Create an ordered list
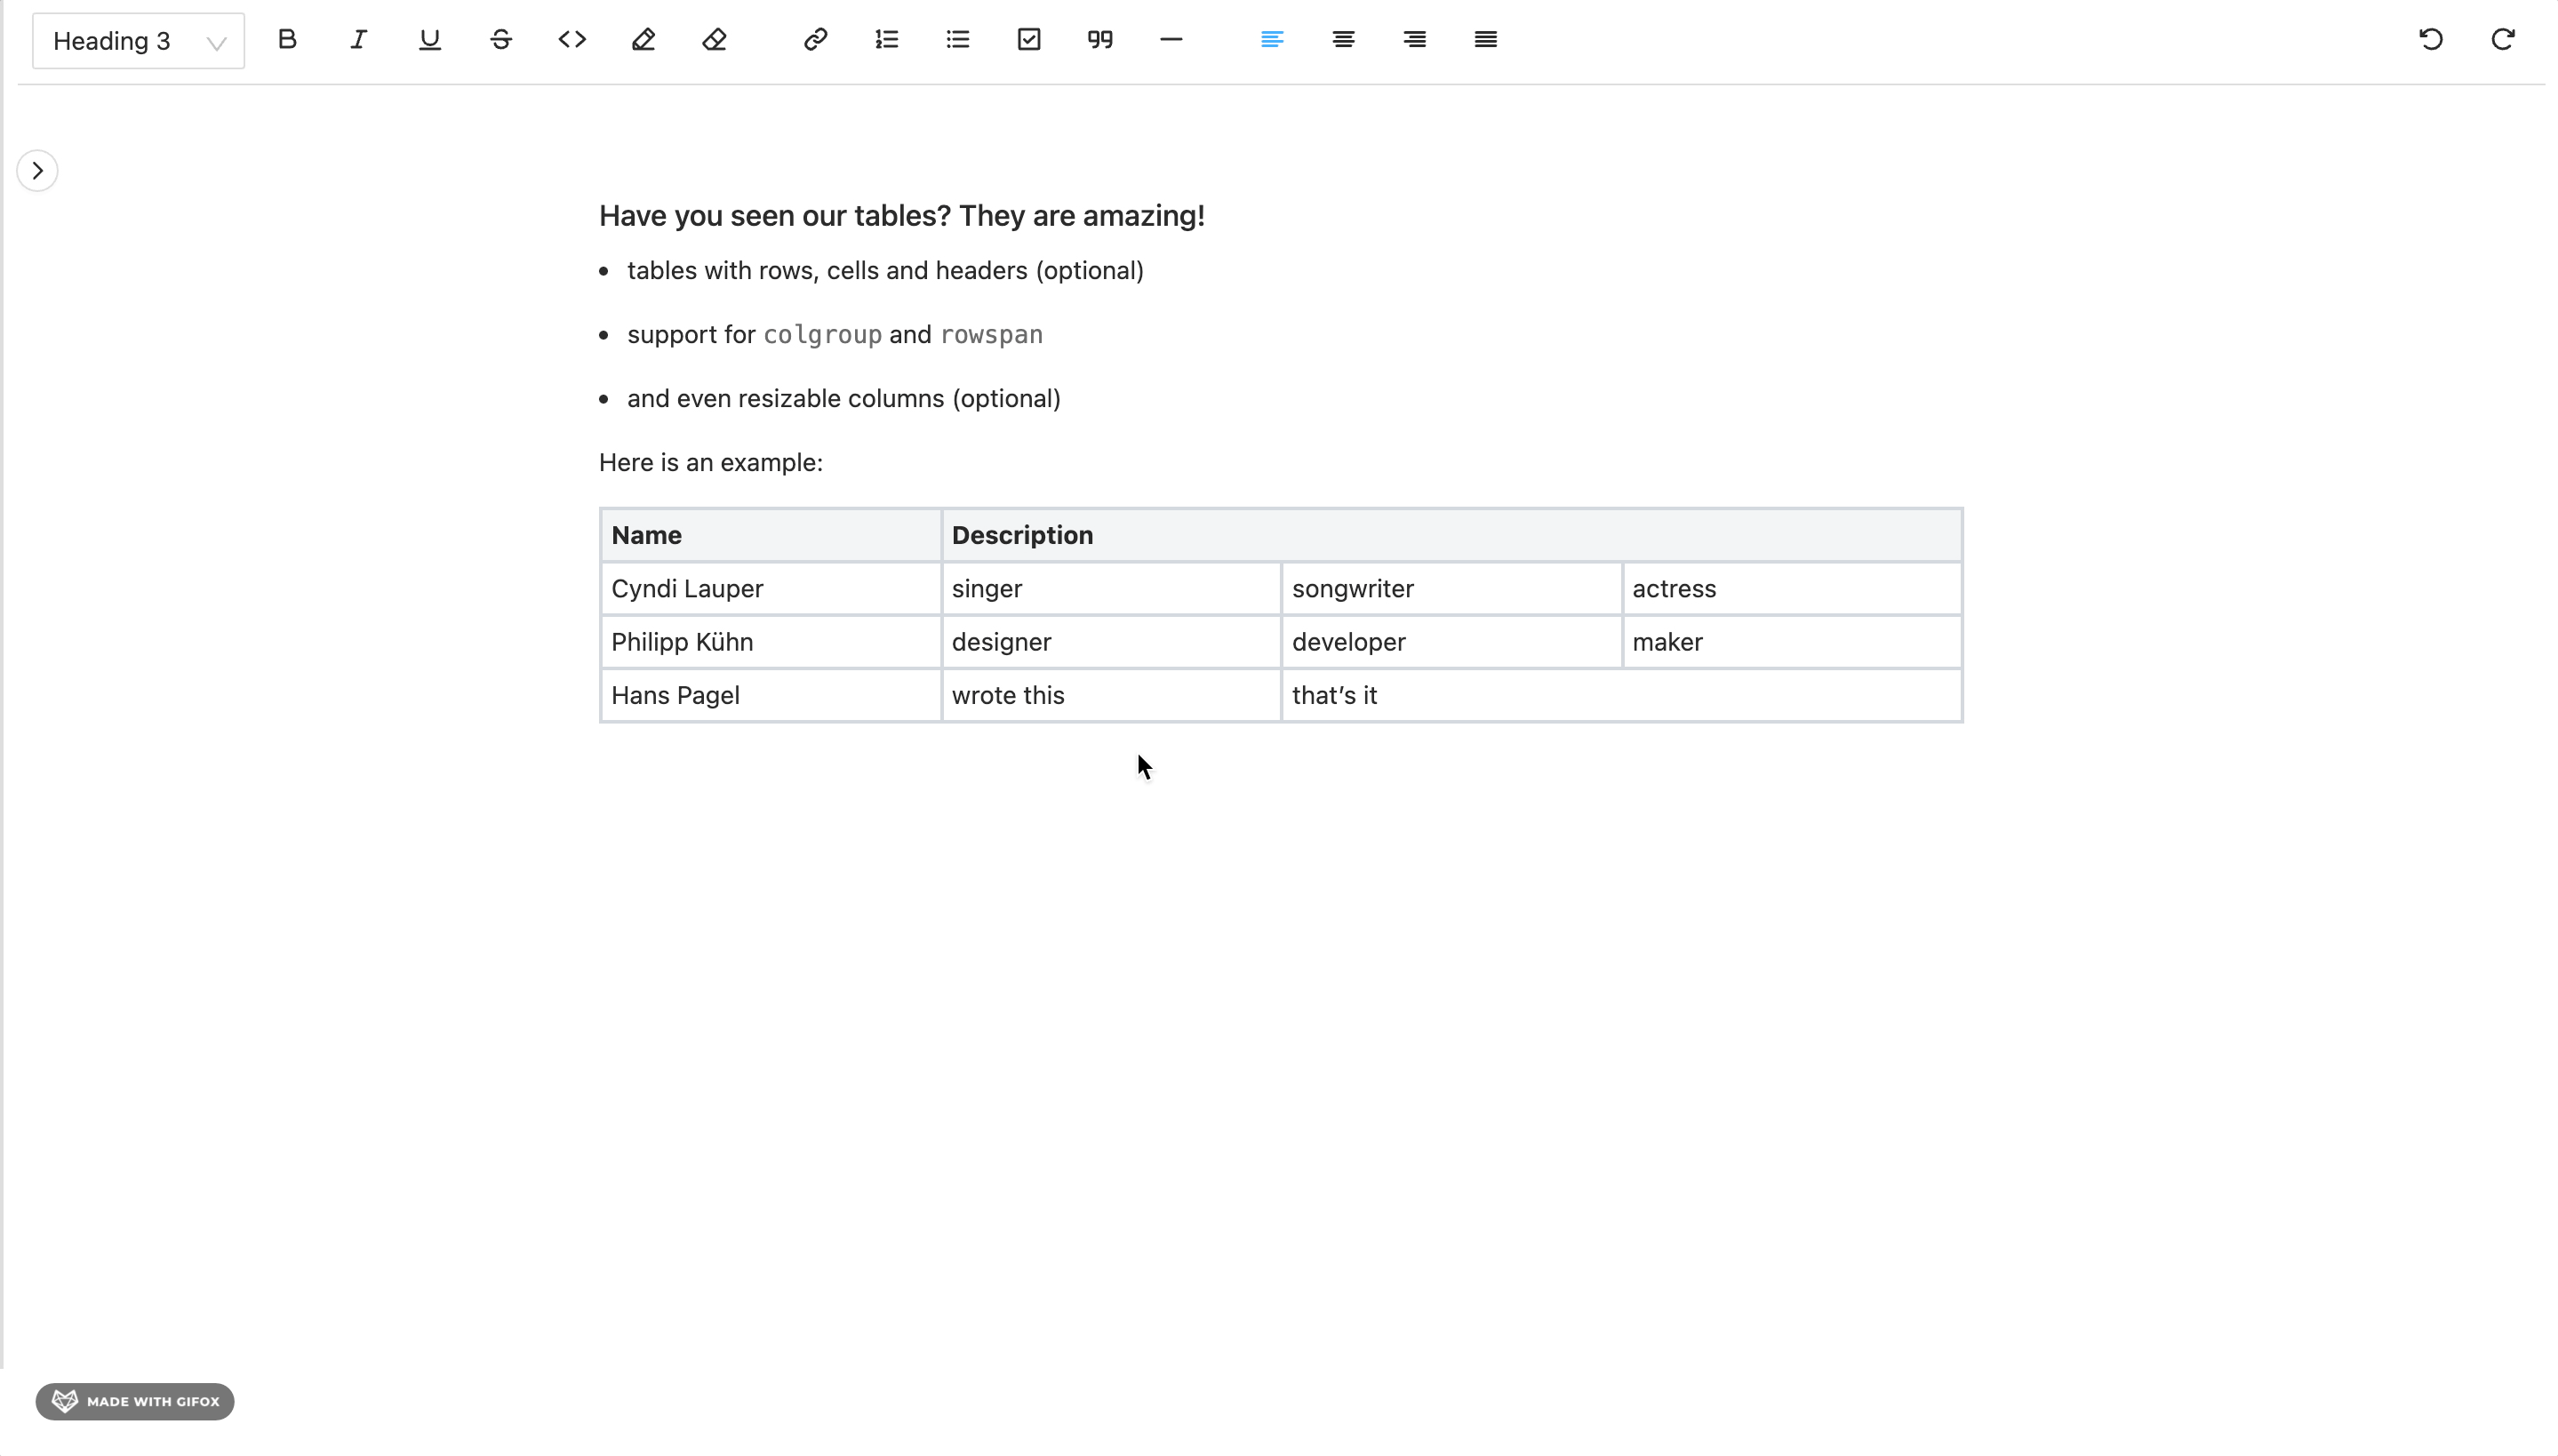Viewport: 2558px width, 1456px height. [x=885, y=40]
